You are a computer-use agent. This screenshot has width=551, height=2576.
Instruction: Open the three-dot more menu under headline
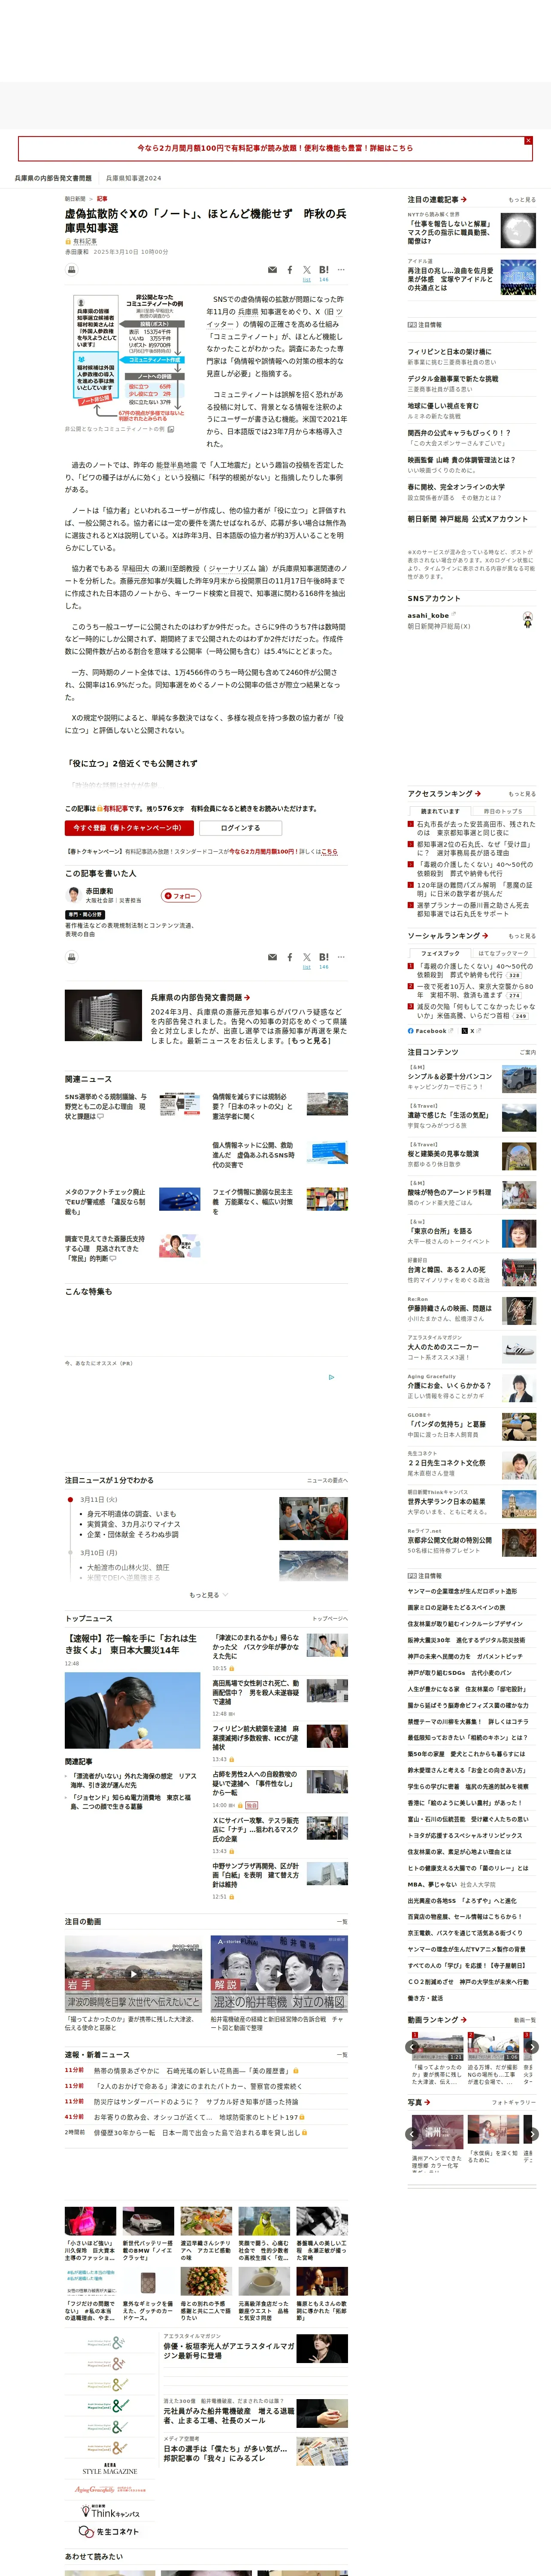tap(341, 270)
